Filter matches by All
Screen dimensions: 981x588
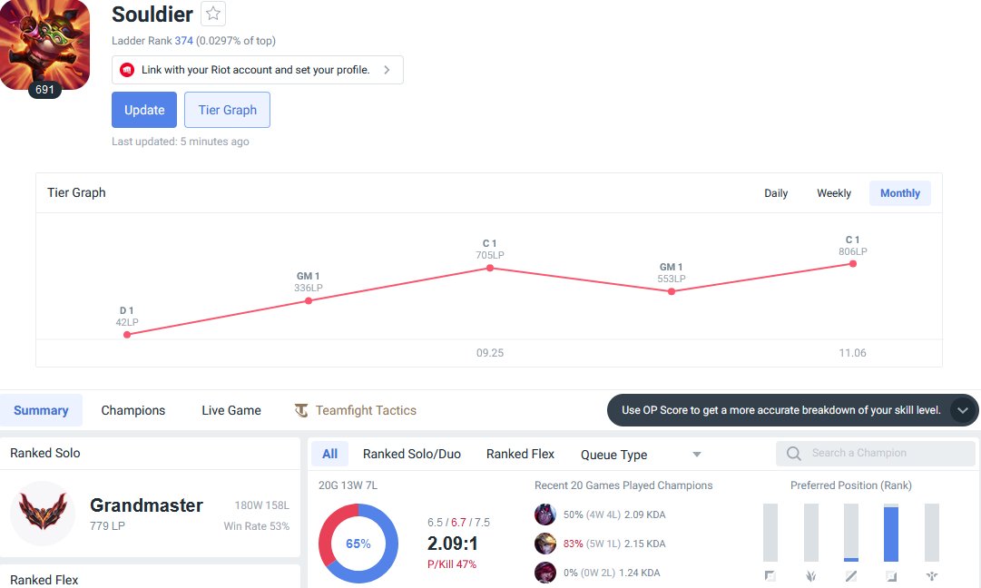(329, 454)
